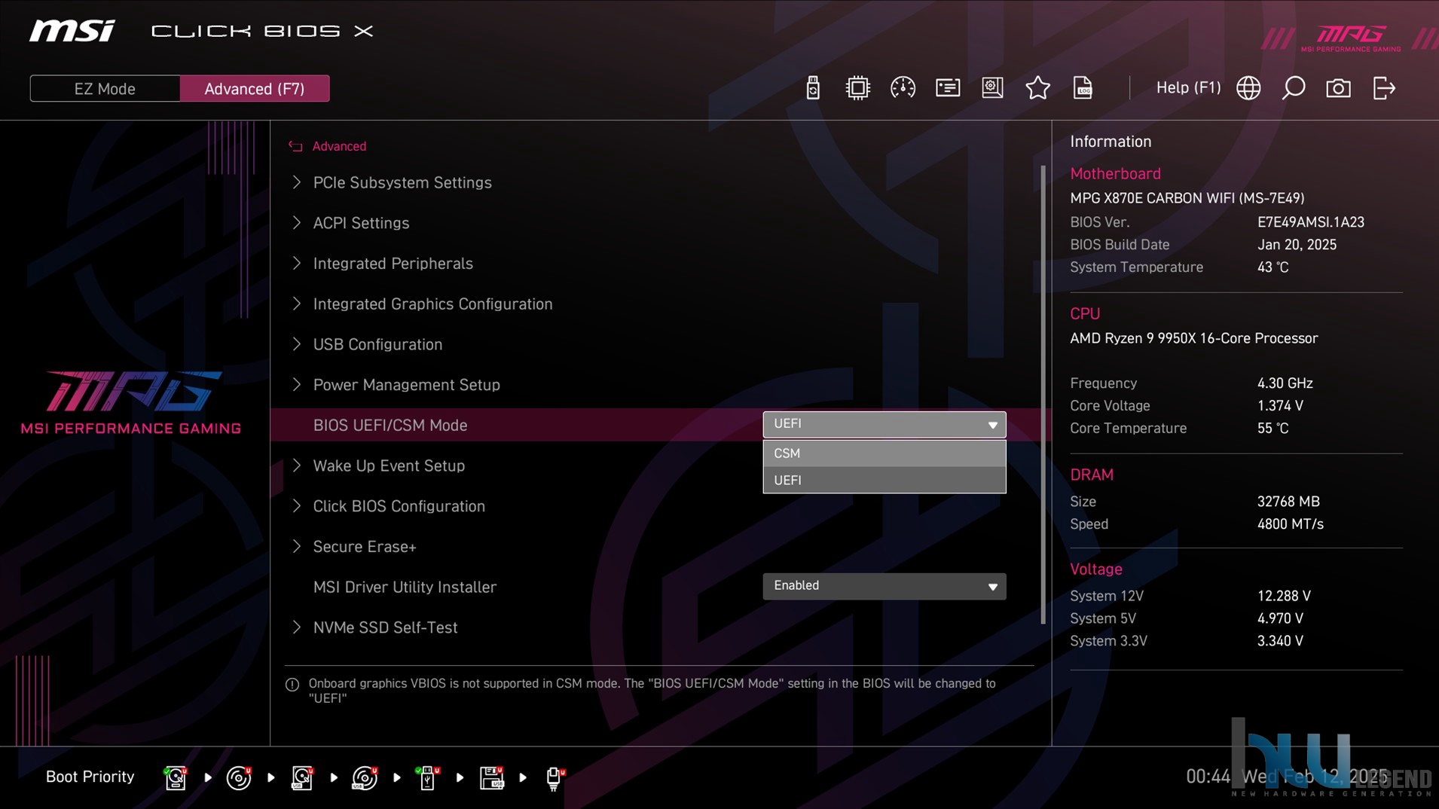
Task: Click the Boot Priority label
Action: coord(90,777)
